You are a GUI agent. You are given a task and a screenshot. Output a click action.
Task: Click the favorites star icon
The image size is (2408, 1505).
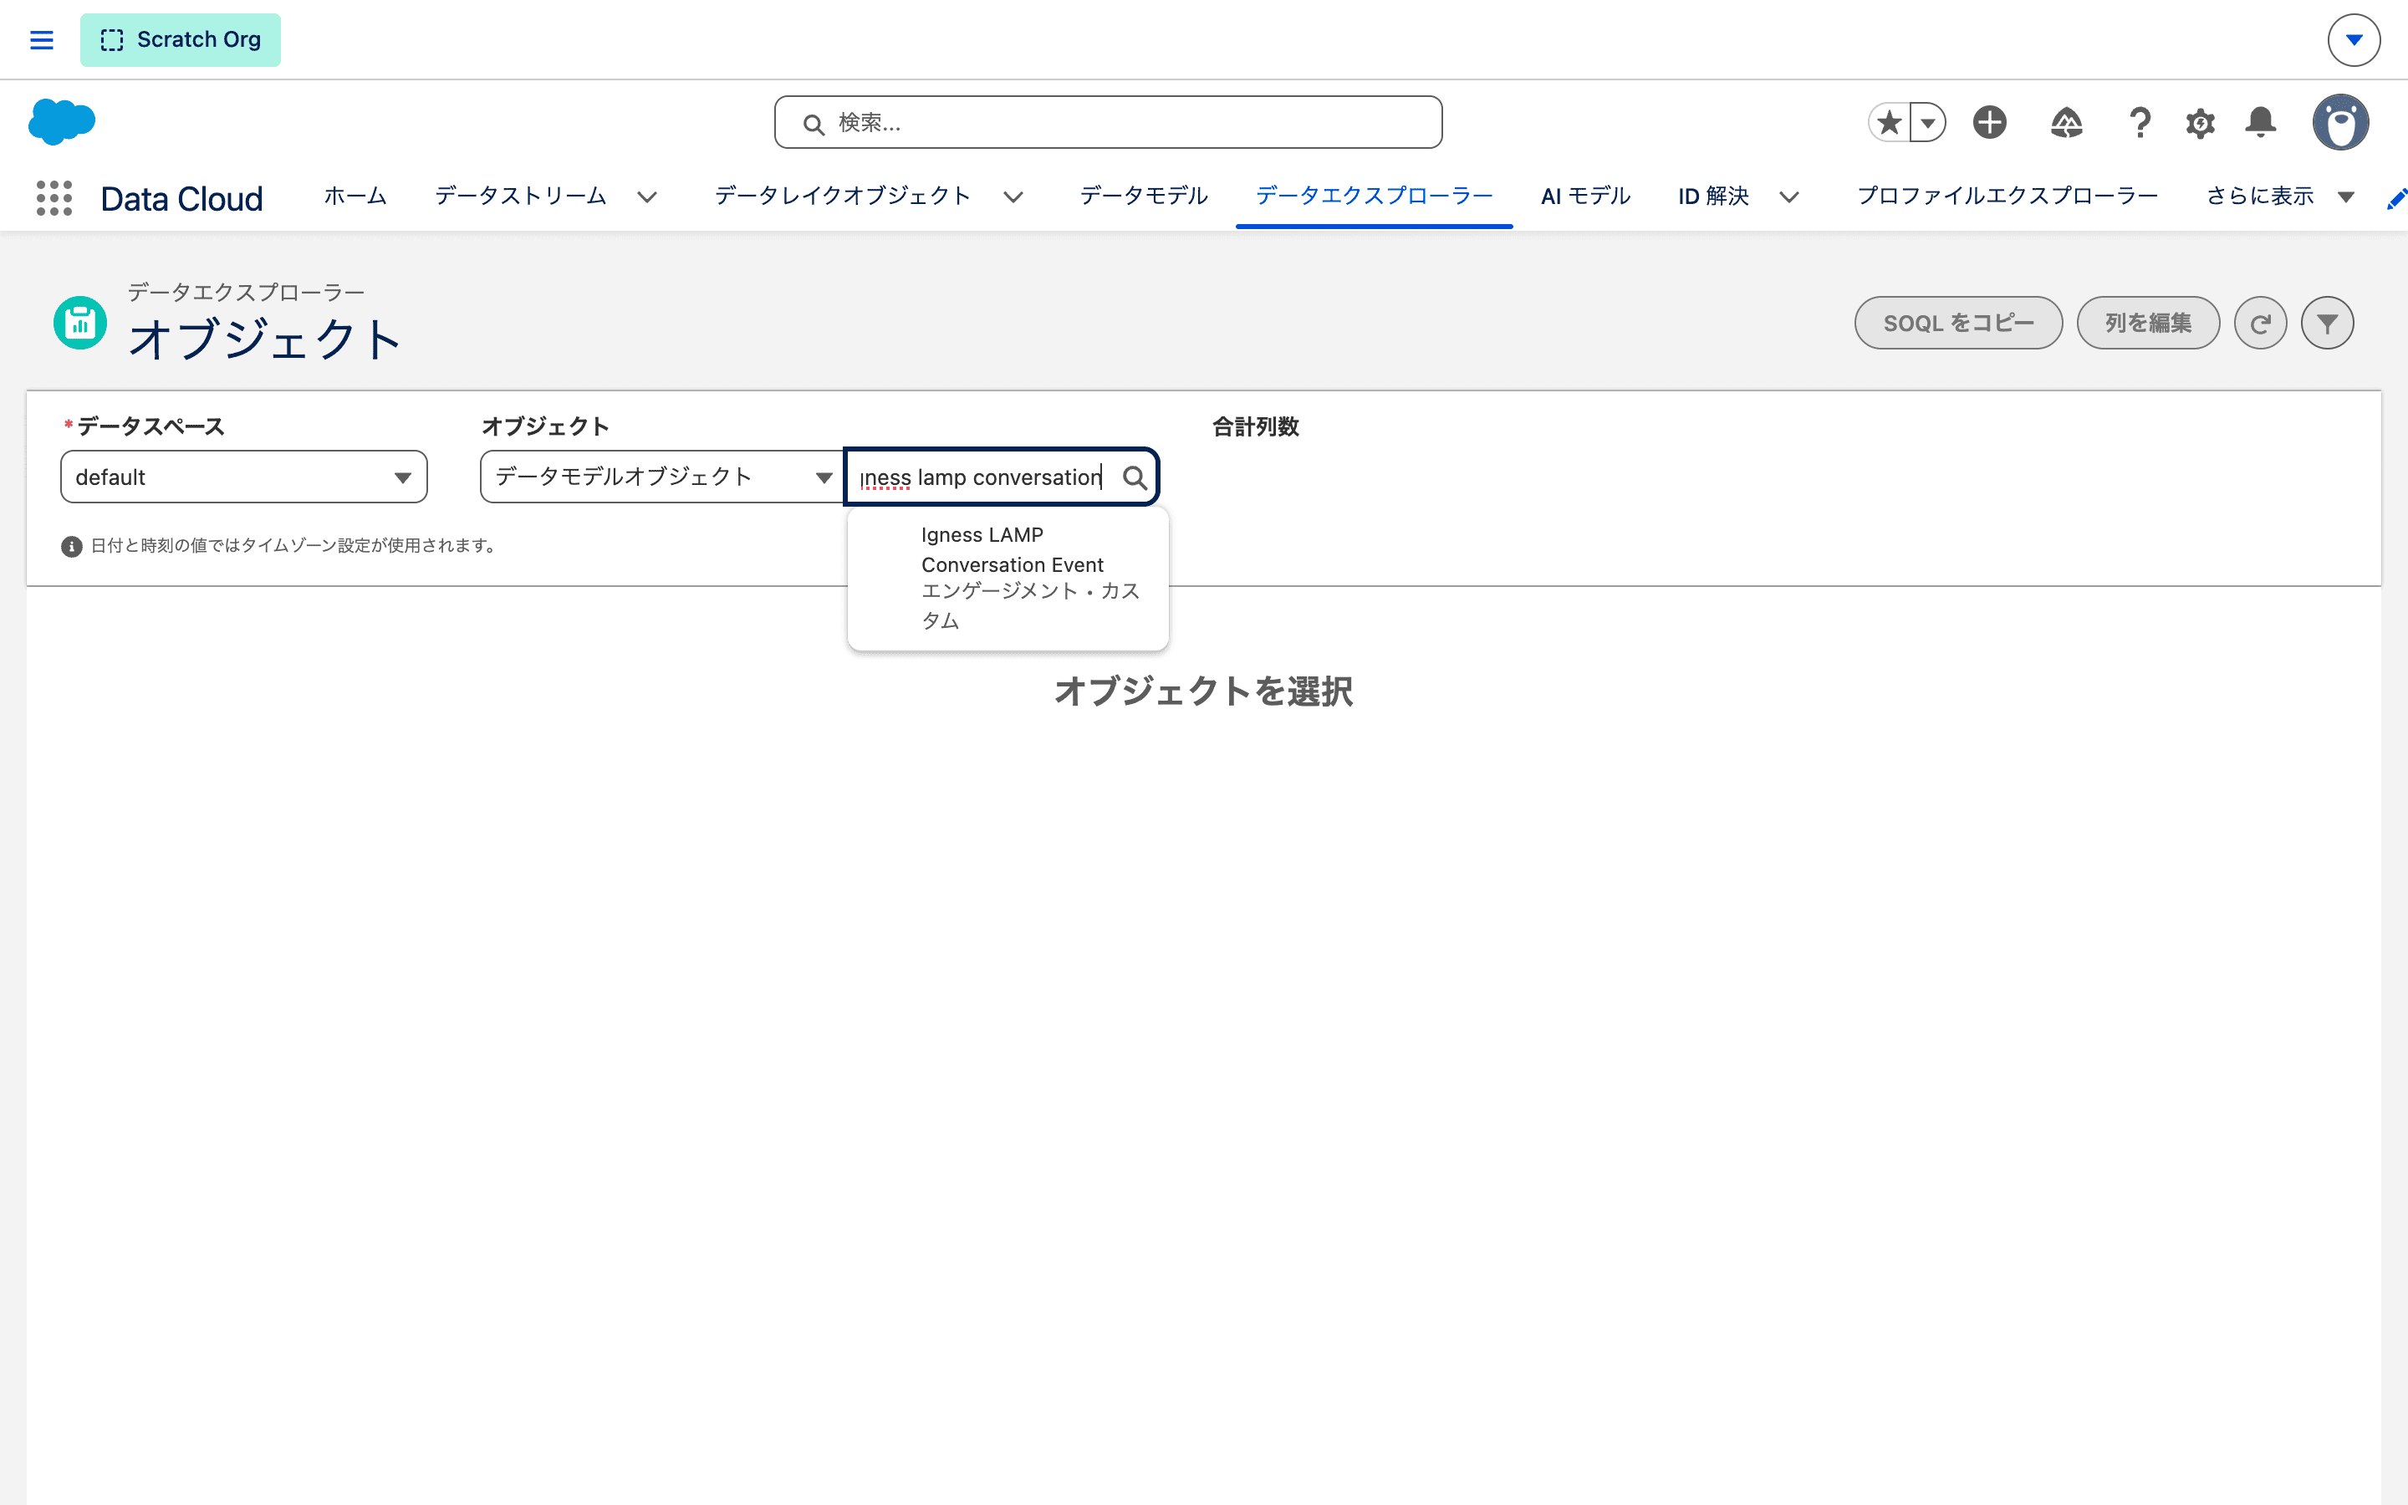(x=1889, y=122)
